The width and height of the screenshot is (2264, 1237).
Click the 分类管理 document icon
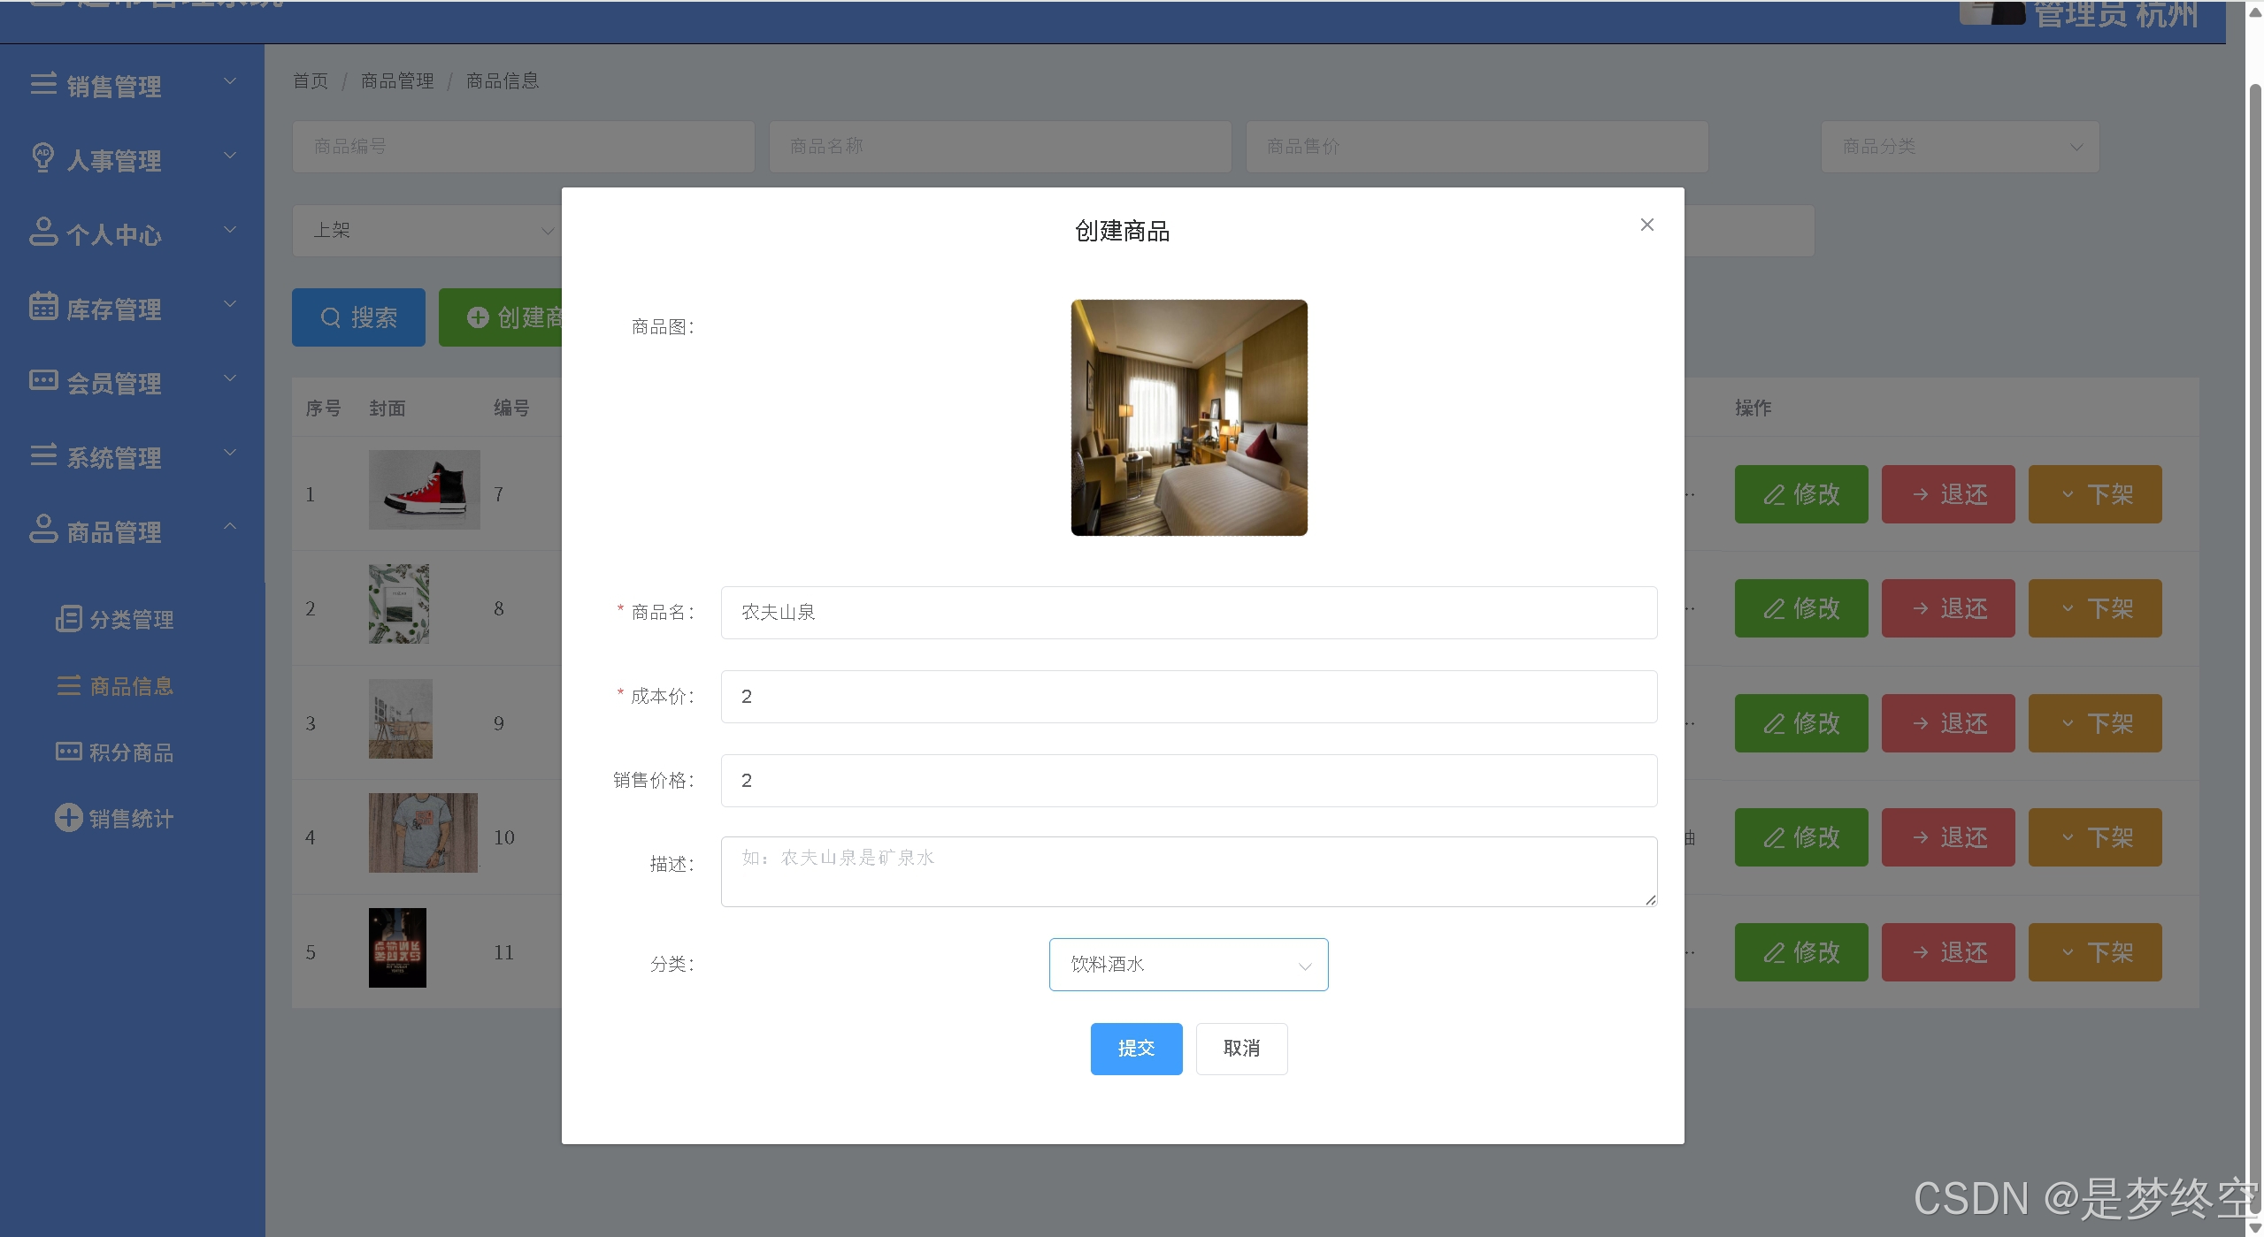[x=68, y=618]
